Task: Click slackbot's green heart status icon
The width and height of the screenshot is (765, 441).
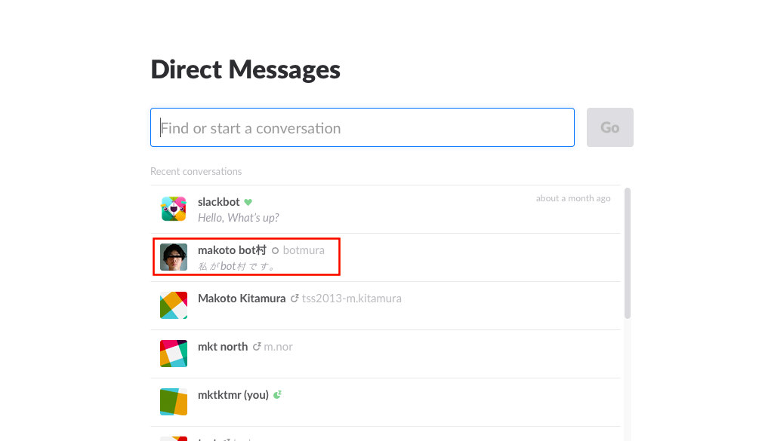Action: [248, 202]
